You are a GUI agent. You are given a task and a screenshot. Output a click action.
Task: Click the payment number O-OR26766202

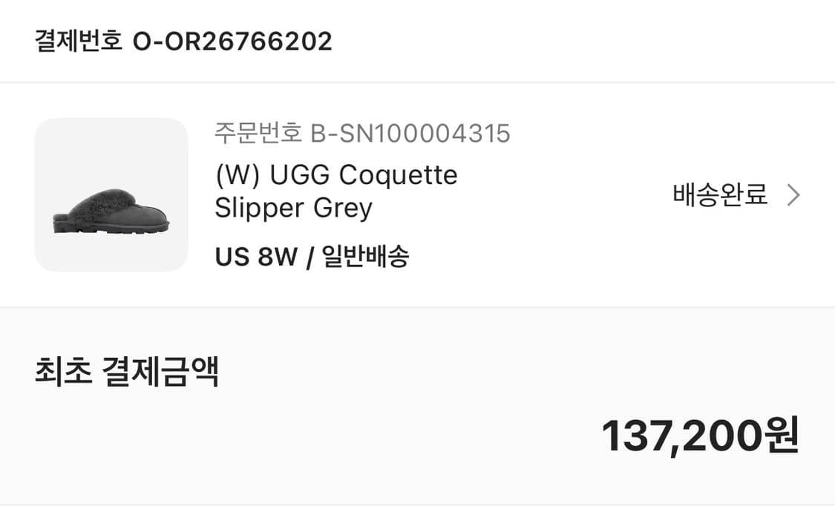coord(232,41)
